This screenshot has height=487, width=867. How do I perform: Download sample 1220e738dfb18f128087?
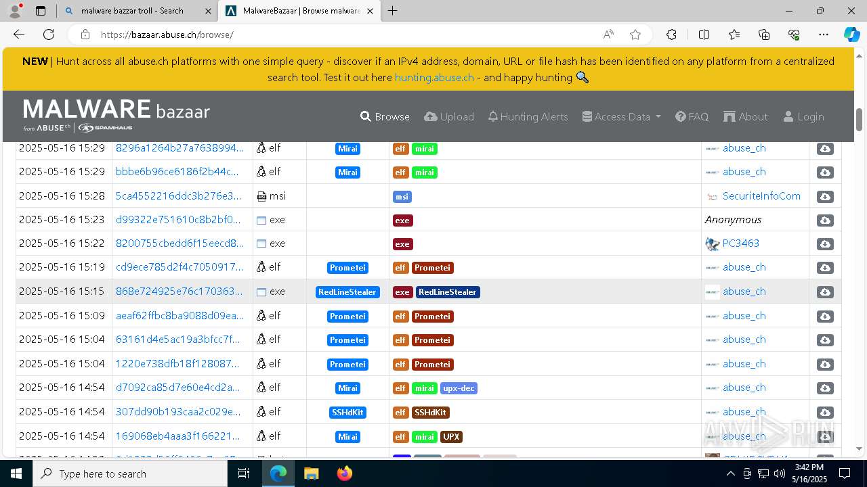pyautogui.click(x=825, y=365)
